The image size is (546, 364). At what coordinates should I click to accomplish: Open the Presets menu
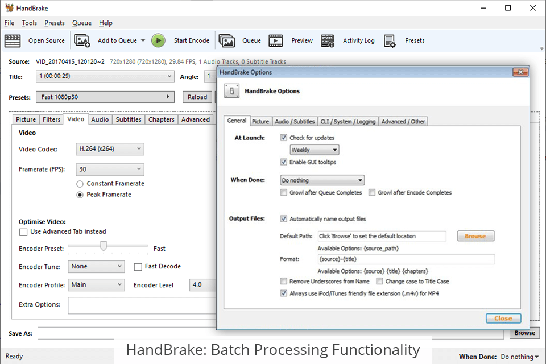click(x=55, y=23)
